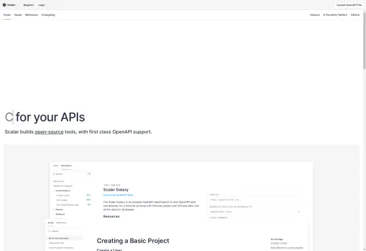Image resolution: width=366 pixels, height=251 pixels.
Task: Follow the open-source link in the tagline
Action: (49, 132)
